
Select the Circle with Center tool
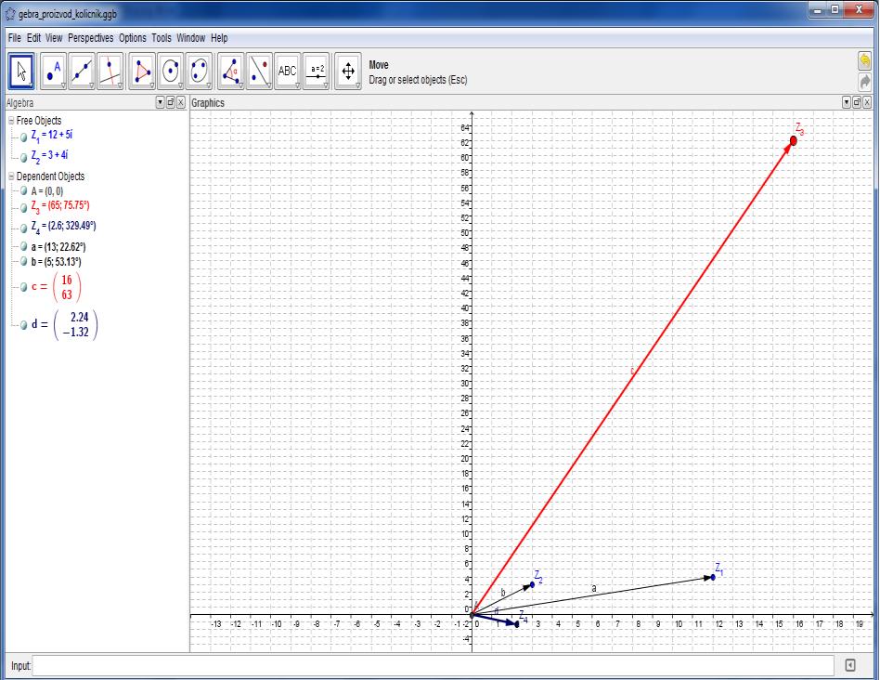[x=171, y=71]
